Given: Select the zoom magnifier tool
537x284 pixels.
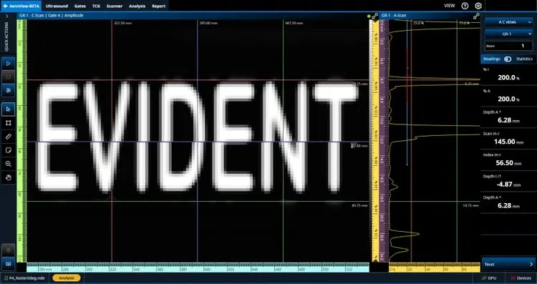Looking at the screenshot, I should pos(8,164).
